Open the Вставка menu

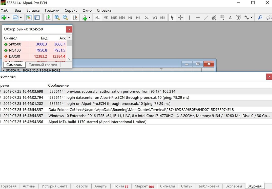33,10
